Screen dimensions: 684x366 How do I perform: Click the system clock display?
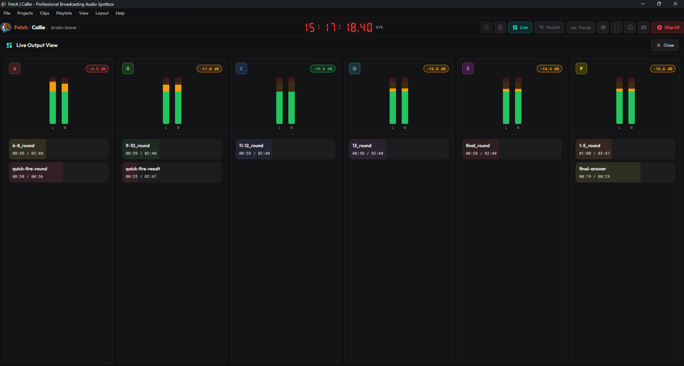(x=339, y=27)
